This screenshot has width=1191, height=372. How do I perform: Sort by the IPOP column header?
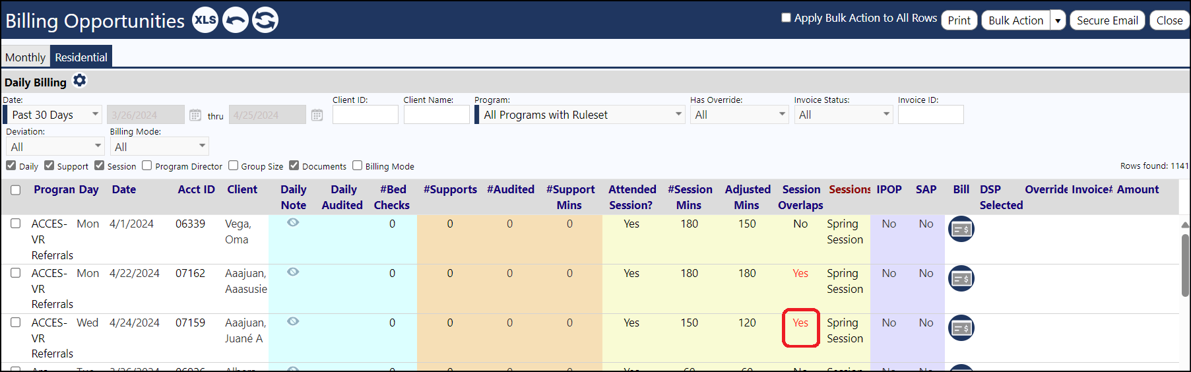[889, 189]
